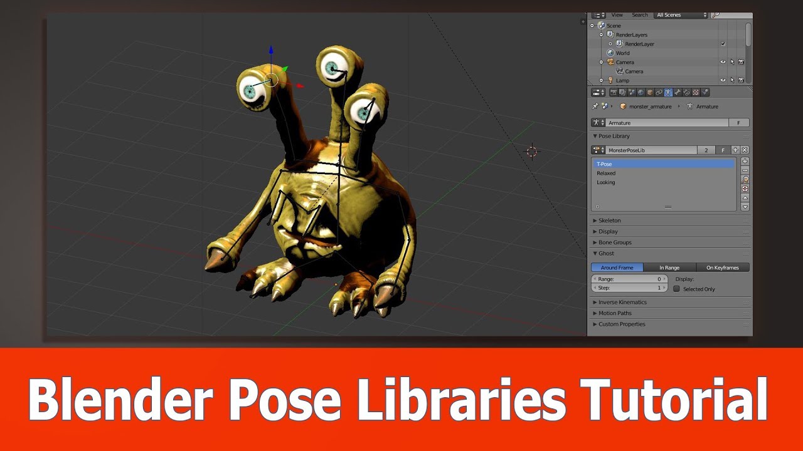Apply the pose using the magnifier icon
Viewport: 803px width, 451px height.
click(x=745, y=179)
